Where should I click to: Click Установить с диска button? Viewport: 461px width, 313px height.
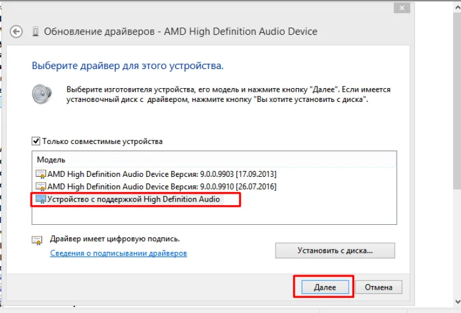335,251
